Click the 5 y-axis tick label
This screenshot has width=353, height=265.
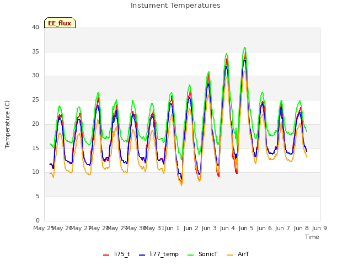(38, 197)
